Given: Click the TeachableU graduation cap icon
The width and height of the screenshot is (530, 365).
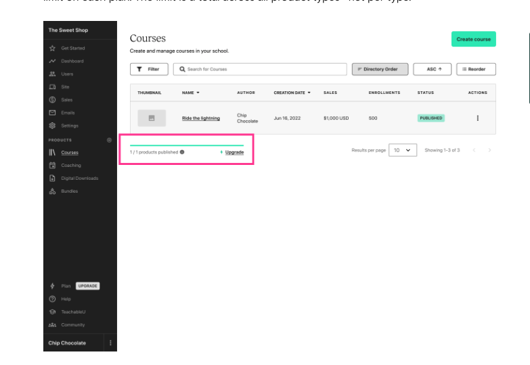Looking at the screenshot, I should (52, 312).
